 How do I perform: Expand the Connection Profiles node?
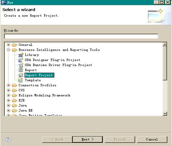[x=9, y=85]
